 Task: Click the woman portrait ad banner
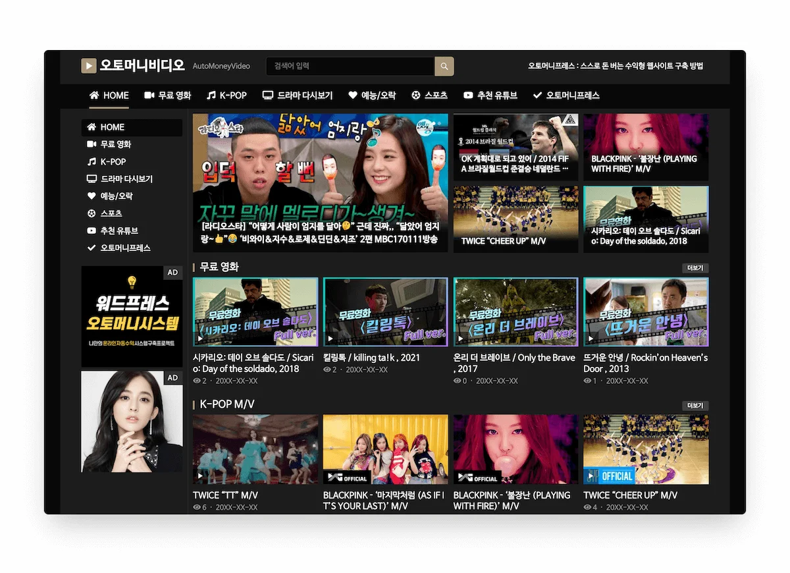click(x=132, y=422)
